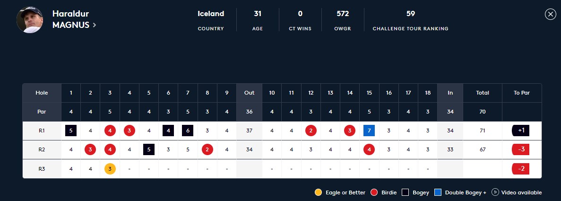Select the R3 eagle on hole 3
This screenshot has height=201, width=561.
pyautogui.click(x=110, y=169)
